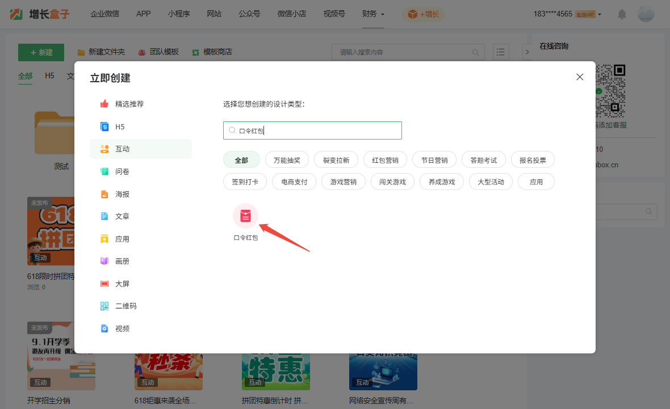Select the 海报 poster icon
The height and width of the screenshot is (409, 670).
104,194
